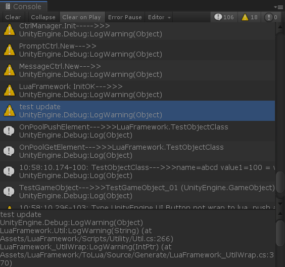Viewport: 285px width, 267px height.
Task: Toggle errors filter showing 0
Action: [x=271, y=17]
